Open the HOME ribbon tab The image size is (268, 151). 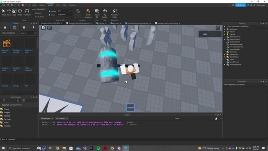tap(34, 5)
